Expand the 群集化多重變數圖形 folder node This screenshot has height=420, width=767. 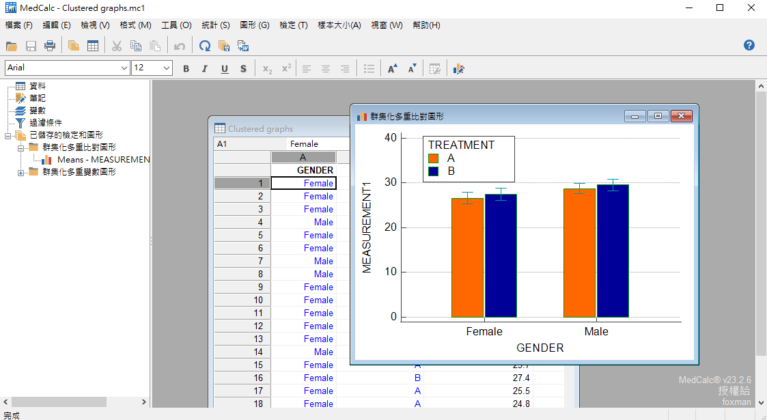pyautogui.click(x=20, y=172)
